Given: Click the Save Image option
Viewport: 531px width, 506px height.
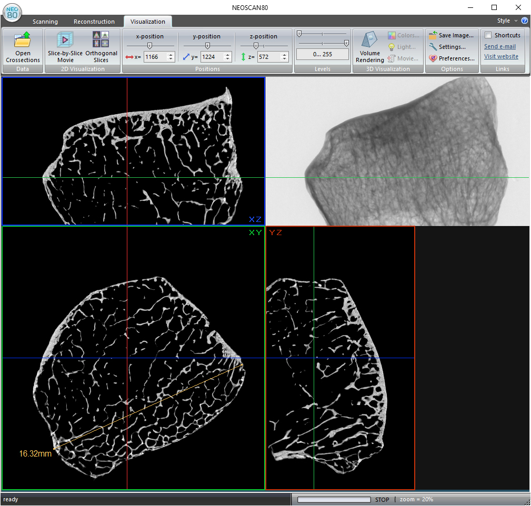Looking at the screenshot, I should click(x=452, y=35).
